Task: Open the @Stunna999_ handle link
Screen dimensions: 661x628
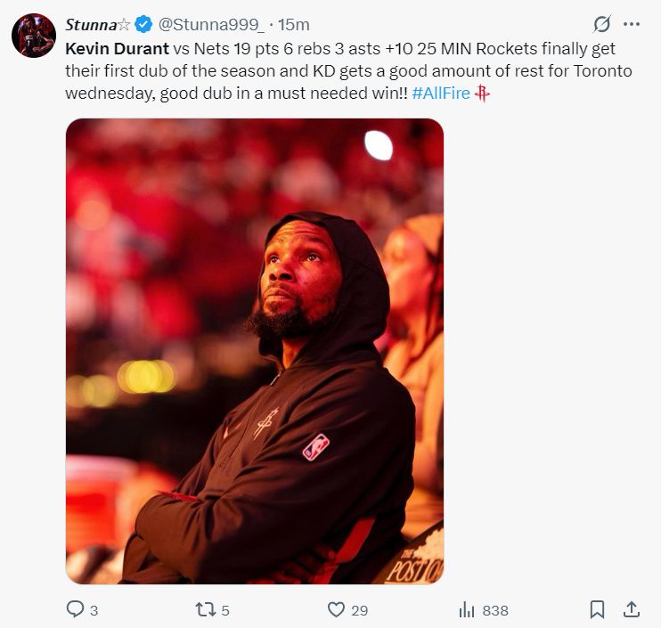Action: click(210, 24)
